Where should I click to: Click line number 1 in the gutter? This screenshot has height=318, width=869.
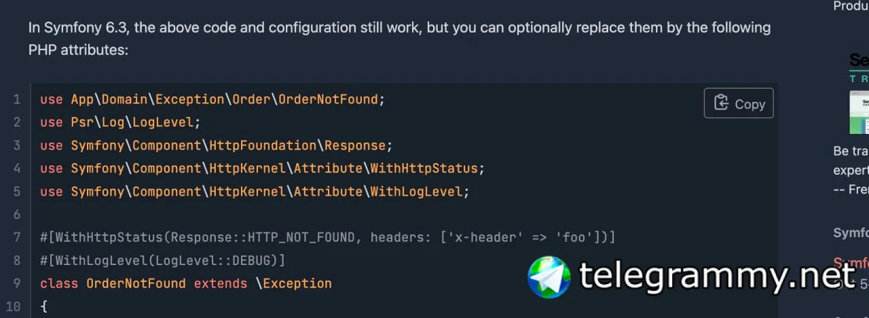coord(16,99)
